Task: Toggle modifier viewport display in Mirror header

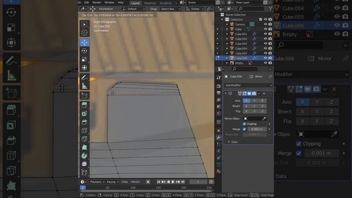Action: pos(249,94)
